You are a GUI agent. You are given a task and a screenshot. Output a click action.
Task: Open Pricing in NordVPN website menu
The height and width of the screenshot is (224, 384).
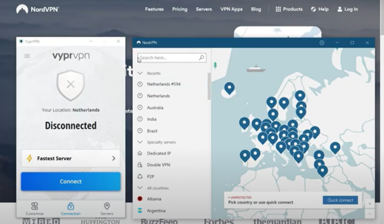coord(180,9)
